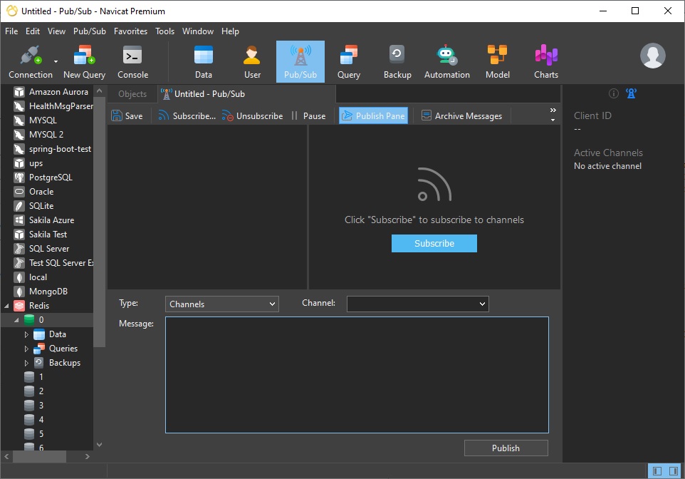The height and width of the screenshot is (479, 685).
Task: Select the Pub/Sub toolbar icon
Action: (300, 62)
